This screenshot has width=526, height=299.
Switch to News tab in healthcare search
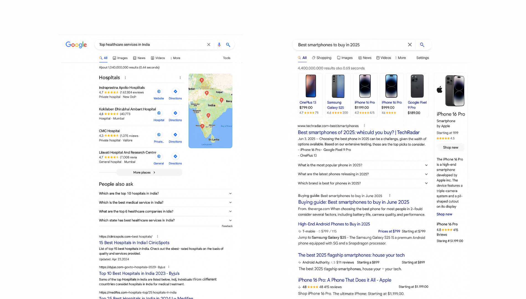click(139, 58)
